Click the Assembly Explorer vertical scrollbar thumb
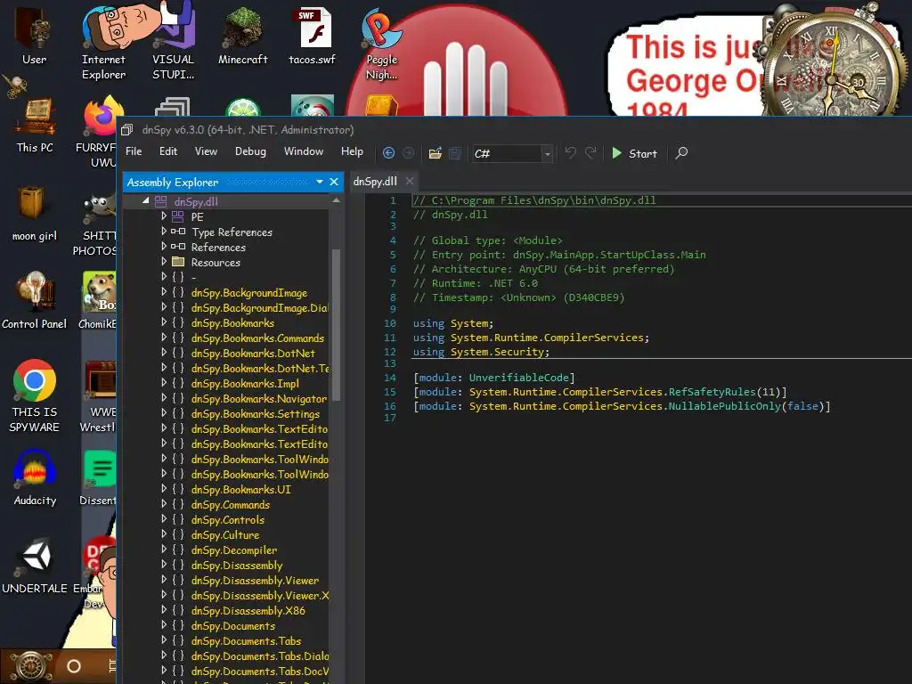Viewport: 912px width, 684px height. pos(336,324)
